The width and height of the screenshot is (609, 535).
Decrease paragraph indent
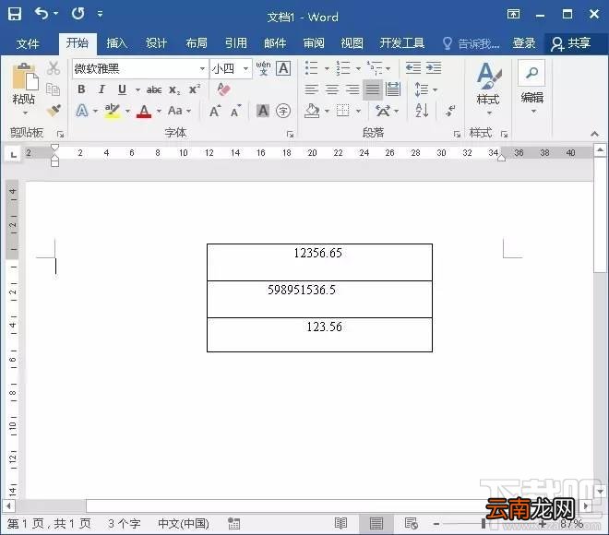(x=412, y=68)
